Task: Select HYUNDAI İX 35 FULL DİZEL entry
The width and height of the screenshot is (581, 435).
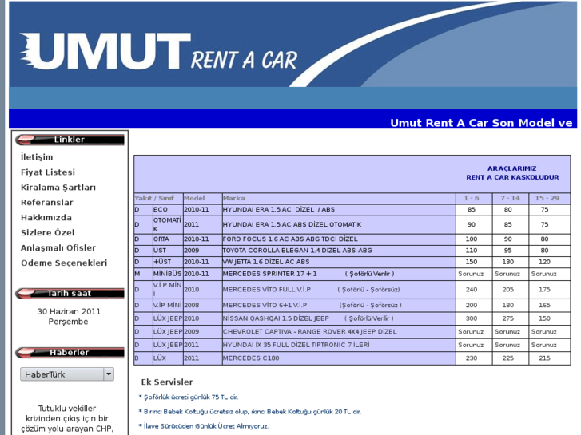Action: pos(352,345)
